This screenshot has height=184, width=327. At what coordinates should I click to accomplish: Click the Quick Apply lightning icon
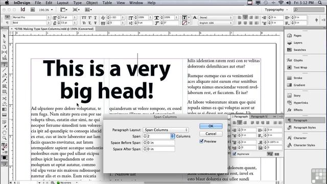pyautogui.click(x=317, y=20)
